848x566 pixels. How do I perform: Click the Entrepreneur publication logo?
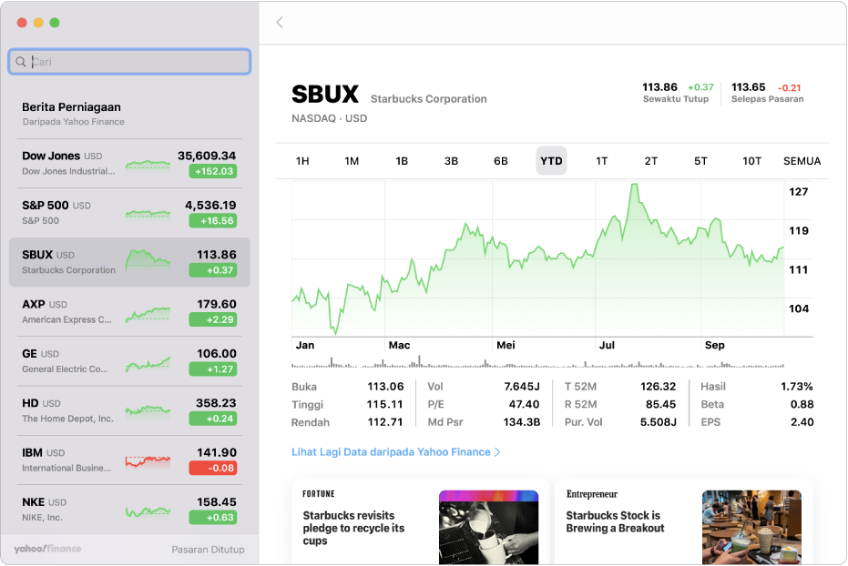[x=592, y=494]
